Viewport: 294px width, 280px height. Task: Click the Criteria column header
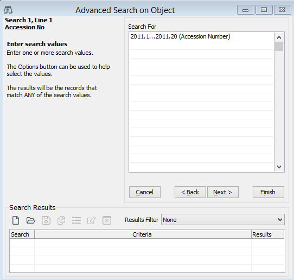coord(143,234)
